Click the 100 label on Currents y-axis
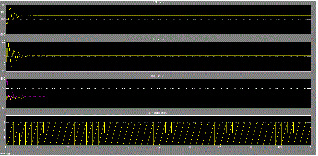The height and width of the screenshot is (156, 318). tap(3, 79)
